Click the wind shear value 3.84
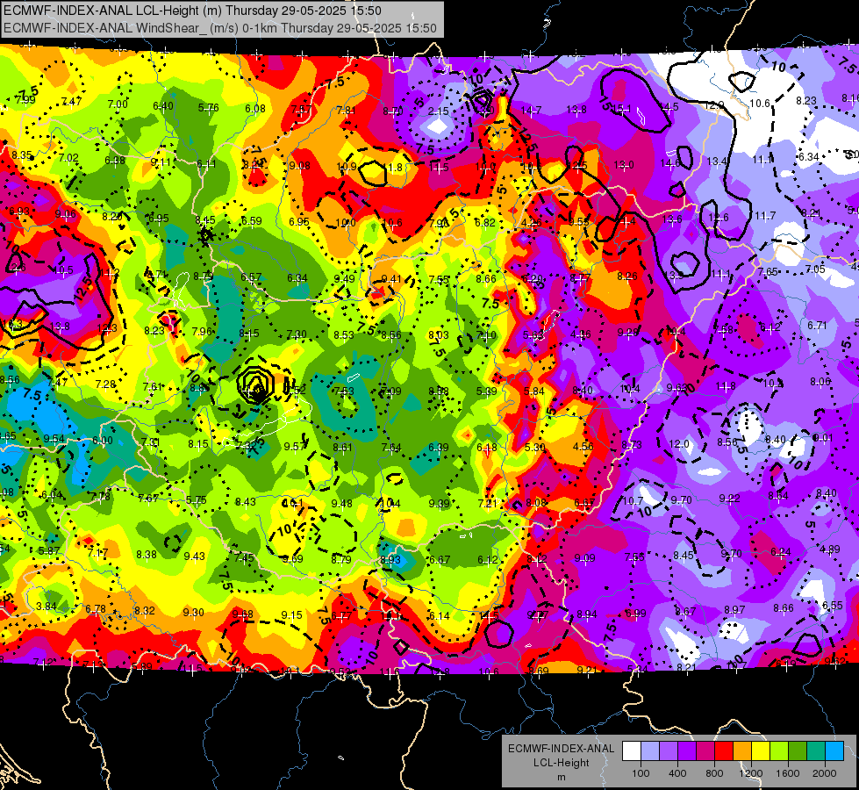The image size is (859, 790). [x=47, y=607]
